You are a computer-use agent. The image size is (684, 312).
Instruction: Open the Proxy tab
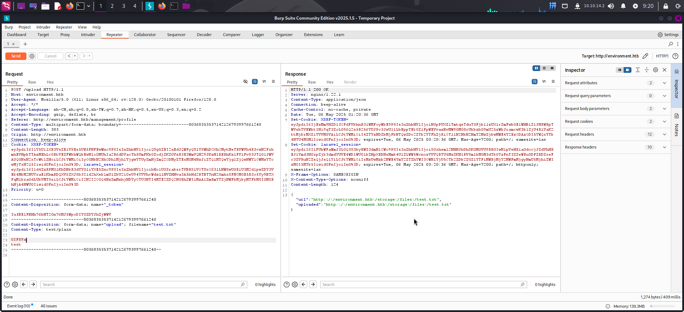click(x=65, y=35)
